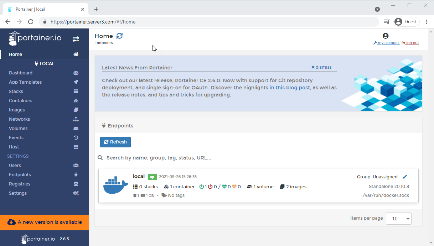434x246 pixels.
Task: Click the Dashboard gauge icon
Action: coord(76,73)
